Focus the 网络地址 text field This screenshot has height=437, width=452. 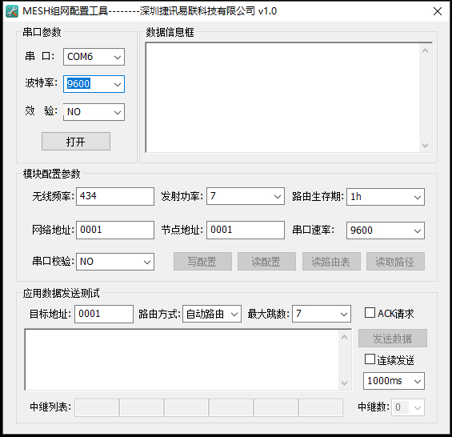pos(115,230)
